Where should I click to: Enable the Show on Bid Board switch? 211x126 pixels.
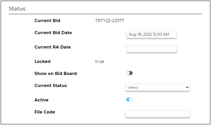point(129,73)
